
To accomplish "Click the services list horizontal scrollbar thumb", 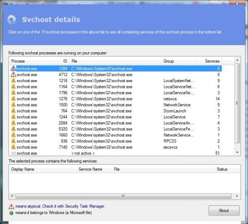I will click(123, 196).
